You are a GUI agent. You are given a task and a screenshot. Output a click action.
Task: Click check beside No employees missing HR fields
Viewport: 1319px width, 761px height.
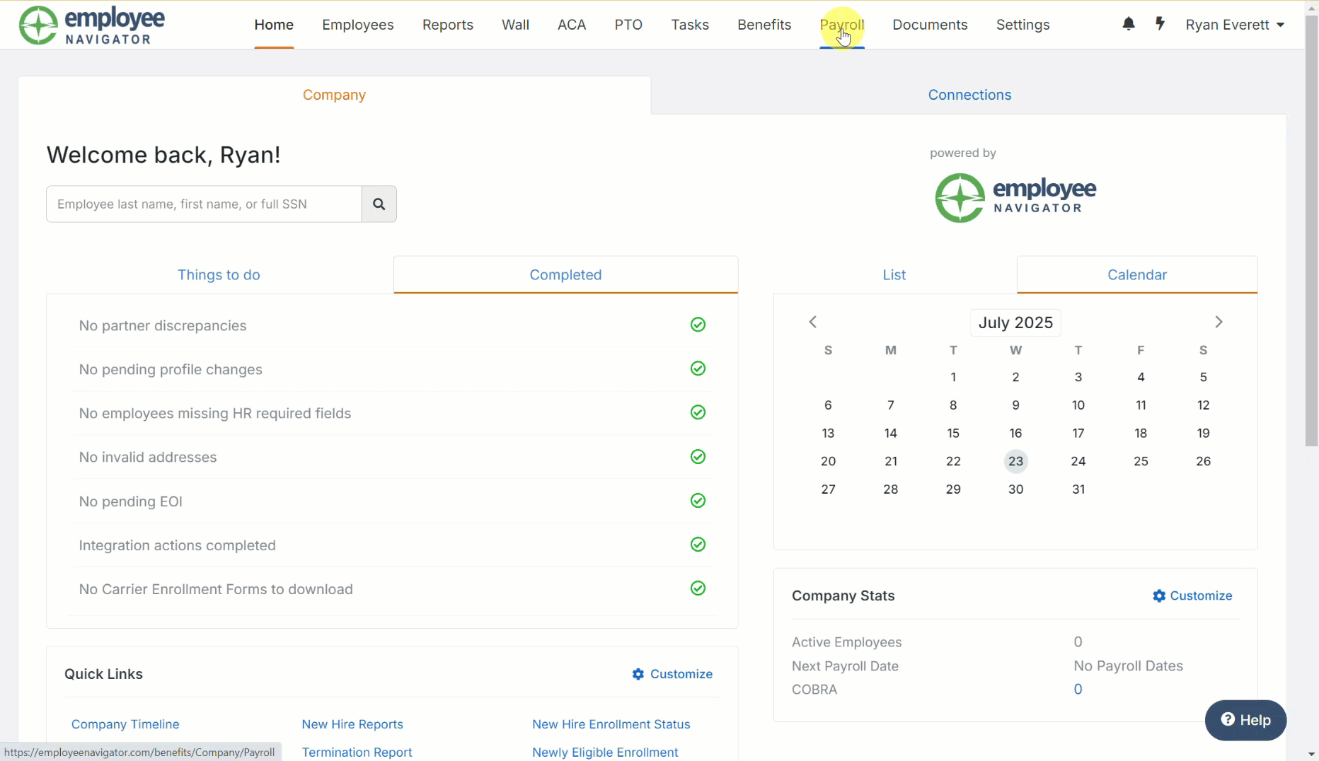698,412
